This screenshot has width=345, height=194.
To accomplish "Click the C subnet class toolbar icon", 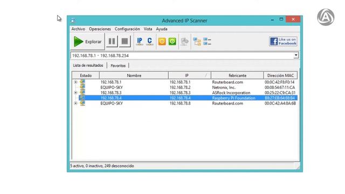I will click(150, 41).
